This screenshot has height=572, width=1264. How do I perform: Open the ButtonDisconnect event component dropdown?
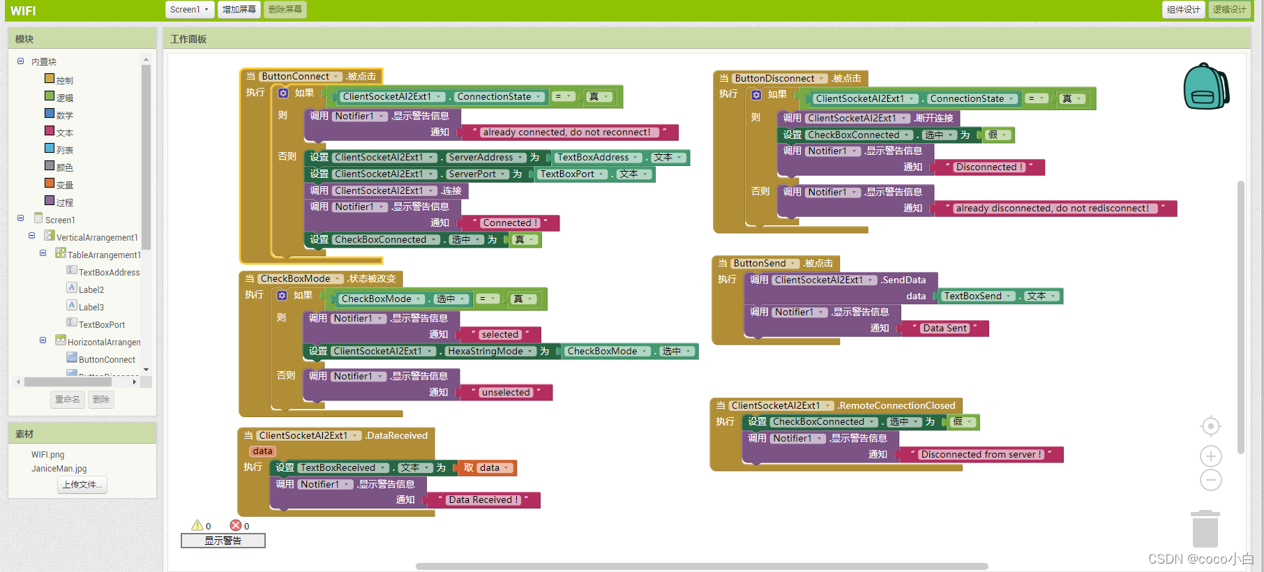pyautogui.click(x=780, y=79)
